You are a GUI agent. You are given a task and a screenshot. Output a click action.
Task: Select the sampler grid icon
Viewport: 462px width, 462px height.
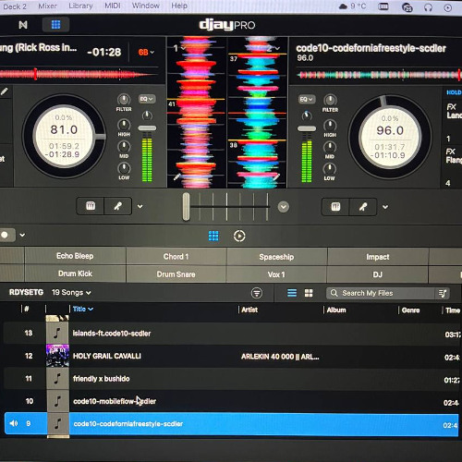(x=213, y=236)
